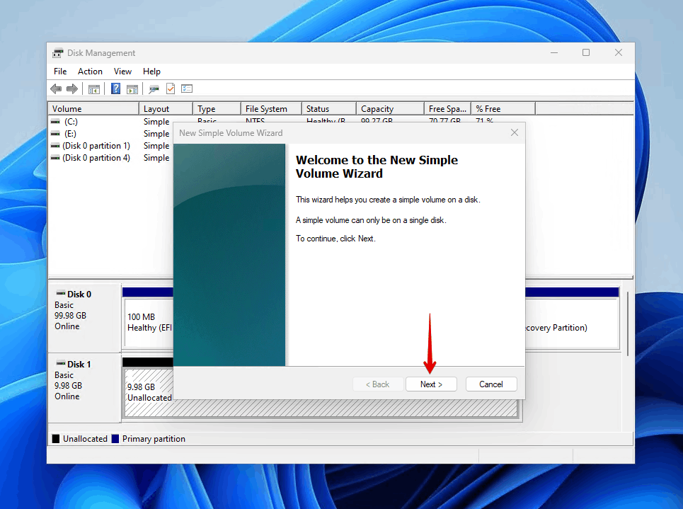The image size is (683, 509).
Task: Click the black Unallocated legend swatch
Action: (x=54, y=438)
